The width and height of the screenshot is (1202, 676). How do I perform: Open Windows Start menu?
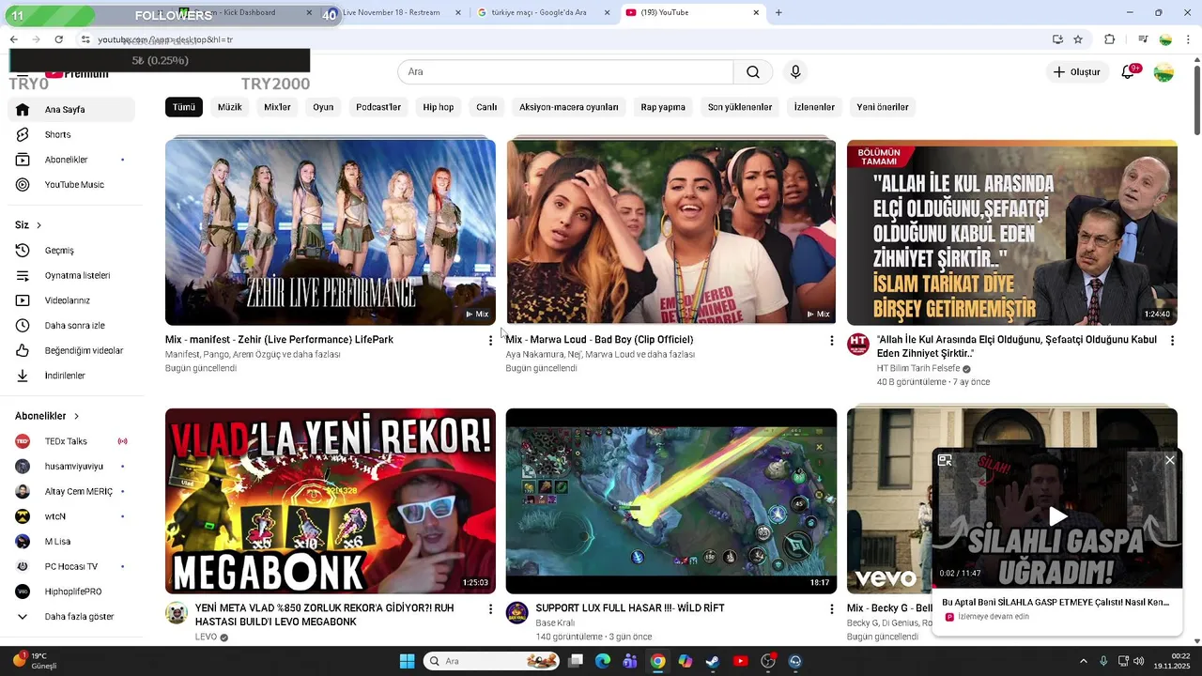click(407, 661)
